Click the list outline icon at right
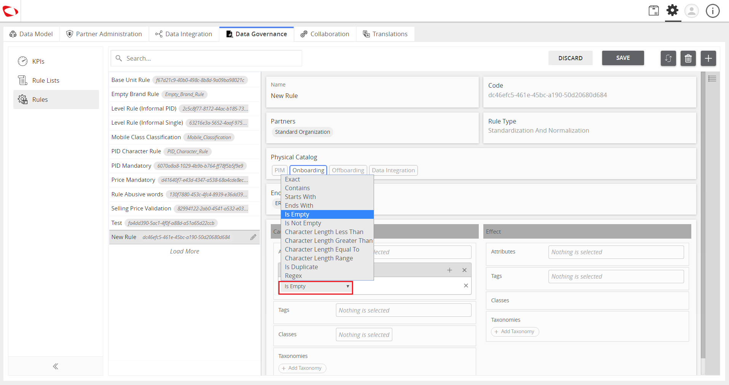Screen dimensions: 729x385 (712, 79)
